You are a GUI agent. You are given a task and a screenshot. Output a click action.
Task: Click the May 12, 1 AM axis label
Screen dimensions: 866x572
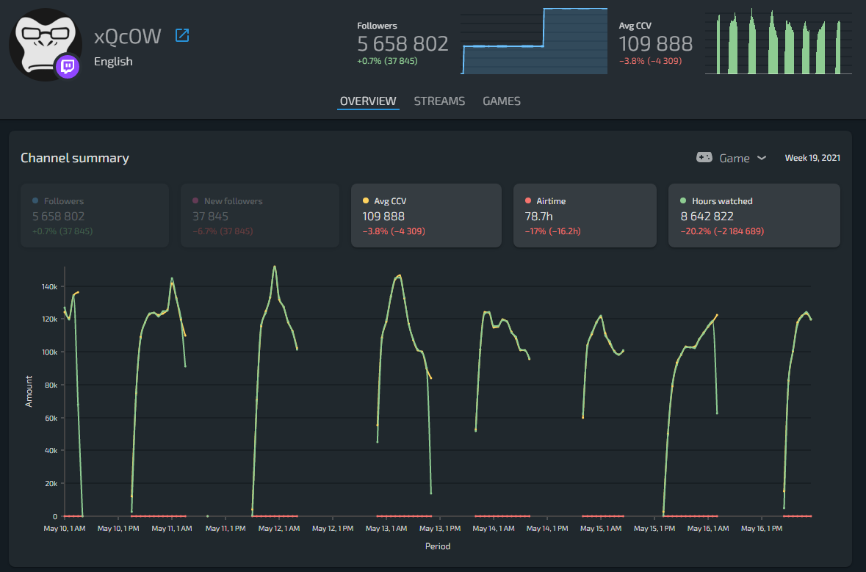click(x=279, y=529)
